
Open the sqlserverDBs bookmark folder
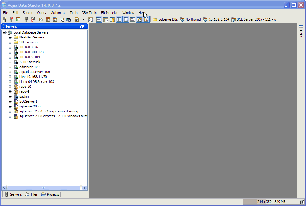(165, 19)
